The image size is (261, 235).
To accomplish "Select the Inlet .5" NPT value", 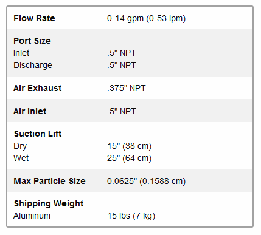I will (x=122, y=53).
